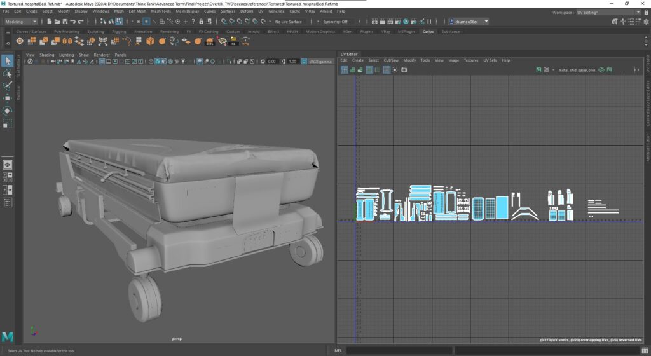Screen dimensions: 651x356
Task: Toggle viewport grid display
Action: pyautogui.click(x=102, y=62)
